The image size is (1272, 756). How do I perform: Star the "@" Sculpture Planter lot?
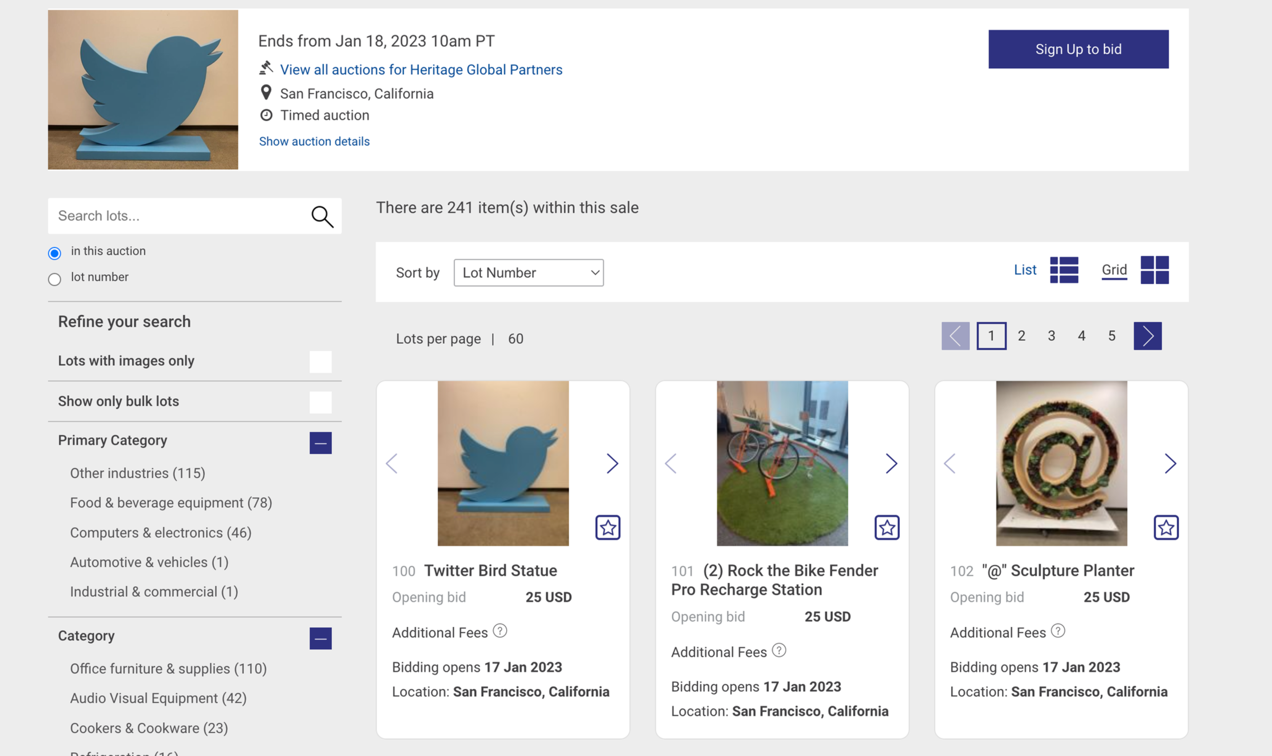pyautogui.click(x=1166, y=527)
